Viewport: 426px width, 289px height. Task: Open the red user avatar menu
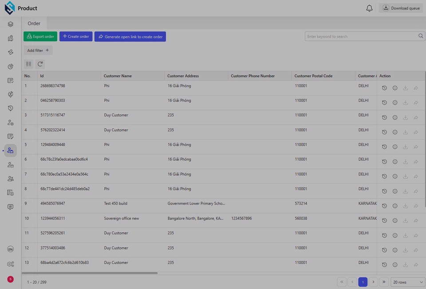pos(11,279)
